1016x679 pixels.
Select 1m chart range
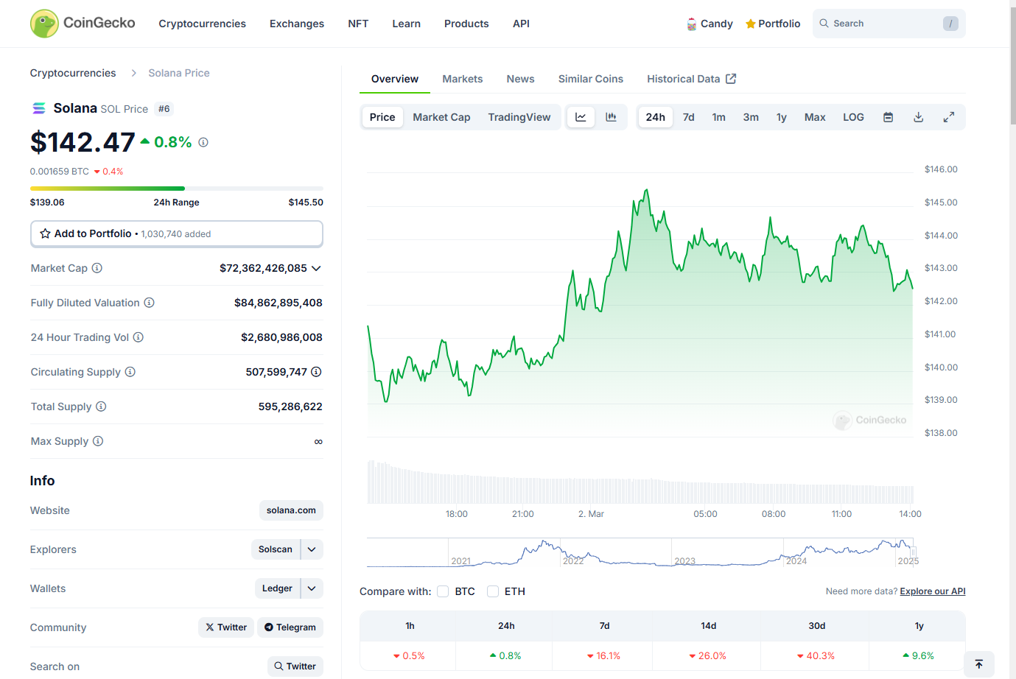[719, 117]
